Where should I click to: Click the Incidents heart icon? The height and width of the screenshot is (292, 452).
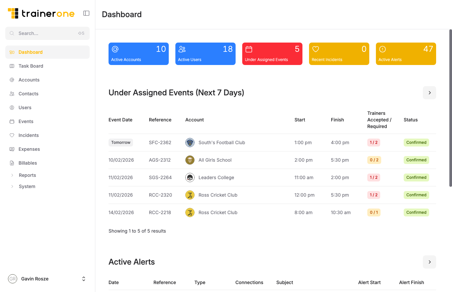pyautogui.click(x=12, y=135)
